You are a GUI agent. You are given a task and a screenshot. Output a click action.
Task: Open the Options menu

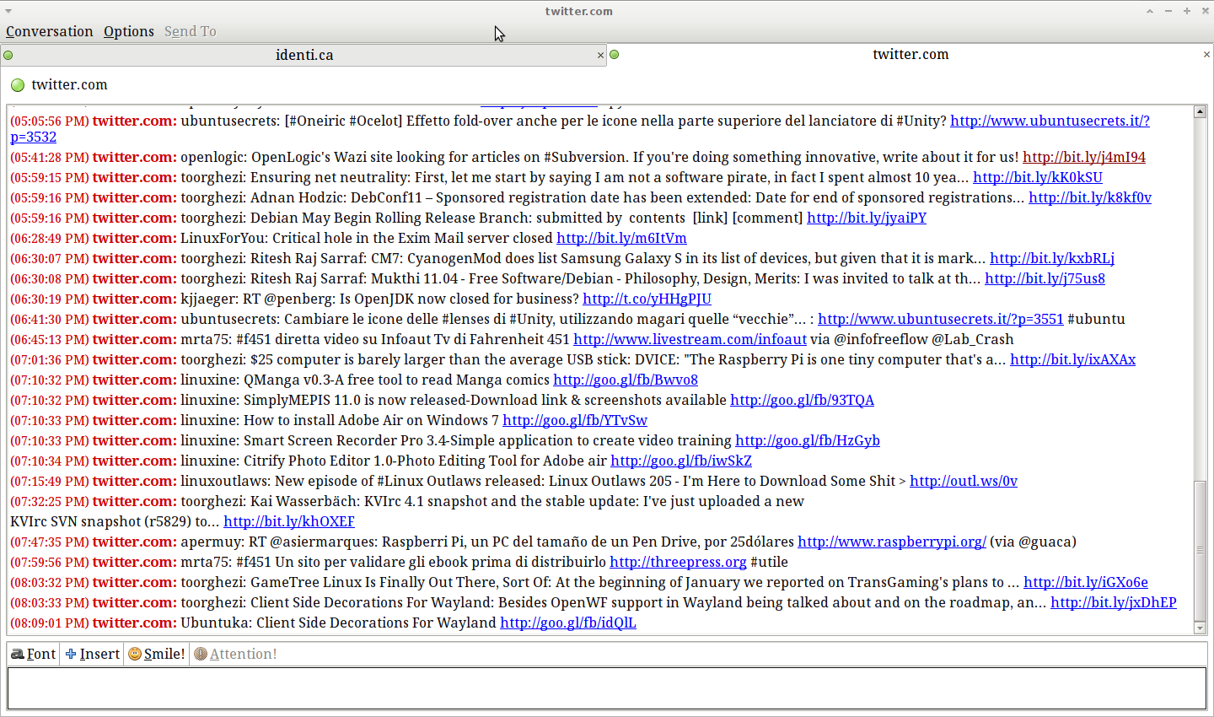pos(129,31)
